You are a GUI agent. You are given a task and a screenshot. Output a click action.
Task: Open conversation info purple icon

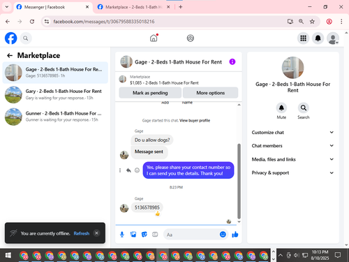(232, 61)
